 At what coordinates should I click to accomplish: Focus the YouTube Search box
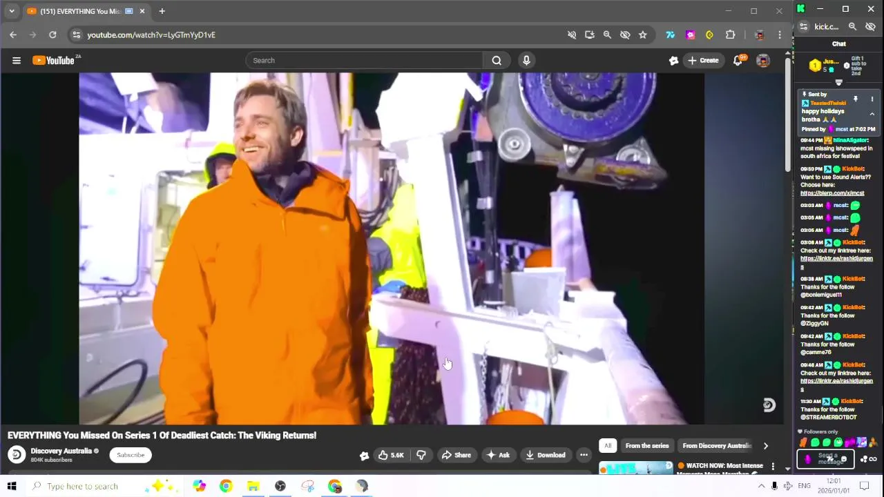click(x=364, y=61)
